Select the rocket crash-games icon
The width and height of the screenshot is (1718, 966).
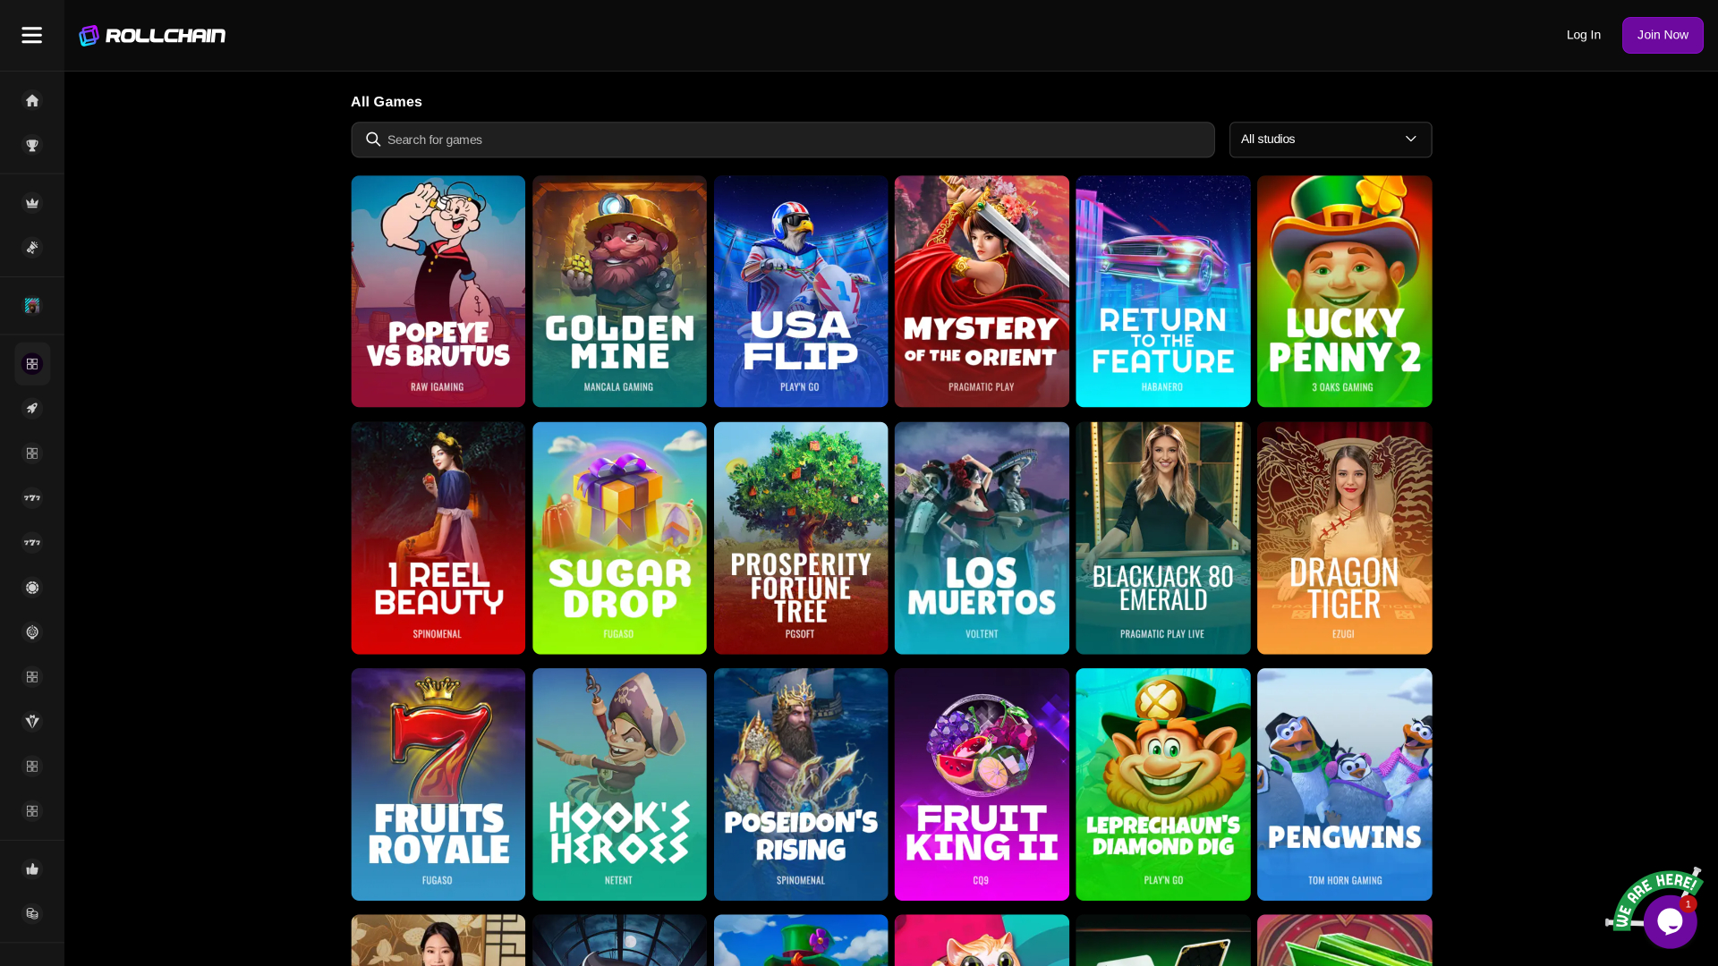32,407
